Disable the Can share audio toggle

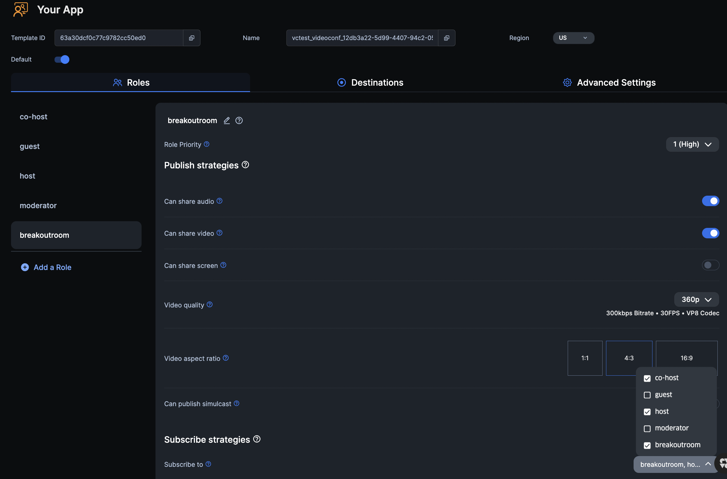pyautogui.click(x=710, y=201)
